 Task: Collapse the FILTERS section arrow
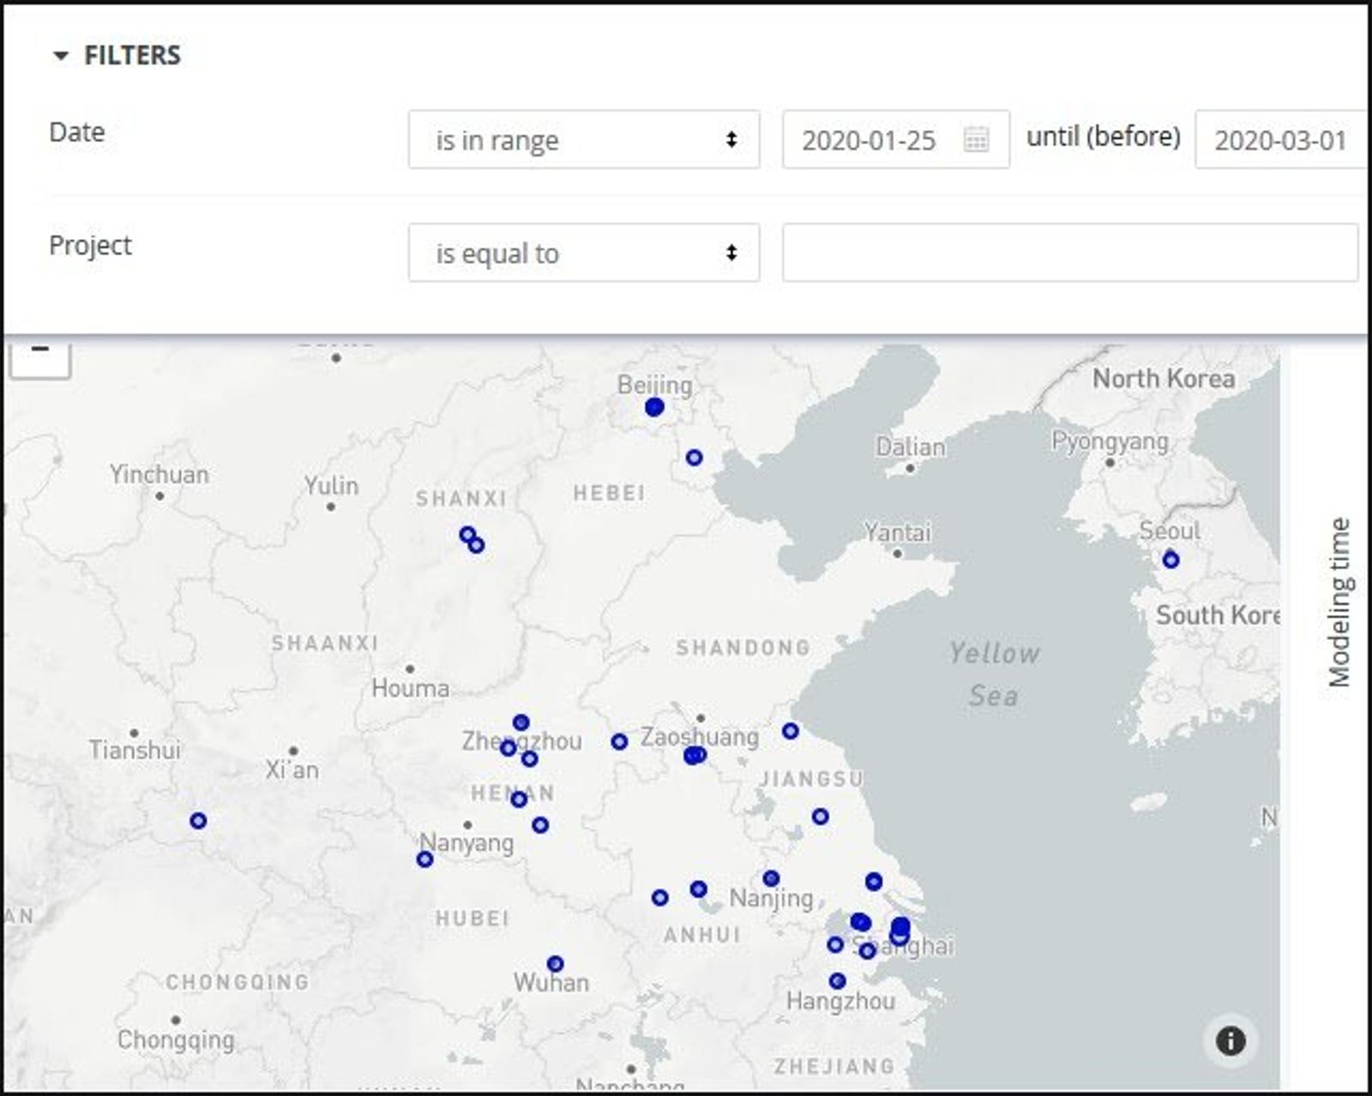(x=60, y=57)
